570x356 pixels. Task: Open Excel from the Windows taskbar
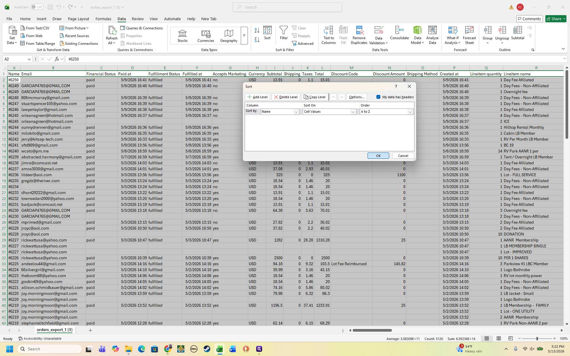[219, 349]
